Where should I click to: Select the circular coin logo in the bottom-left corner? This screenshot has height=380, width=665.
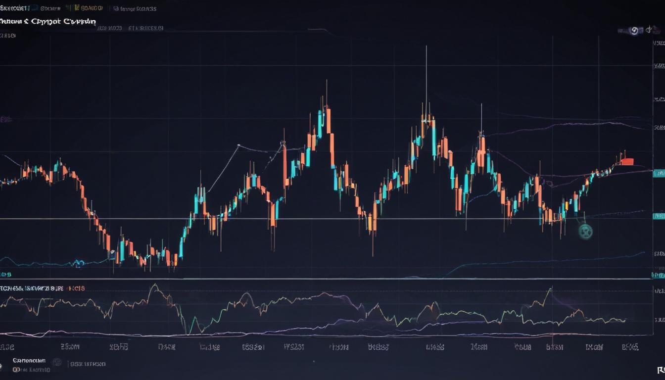2,366
